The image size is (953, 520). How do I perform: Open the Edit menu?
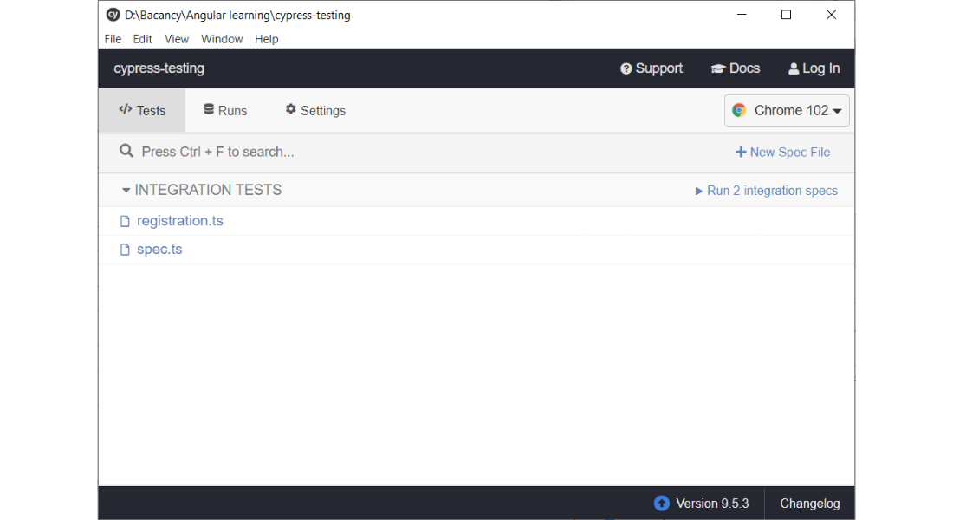click(143, 39)
